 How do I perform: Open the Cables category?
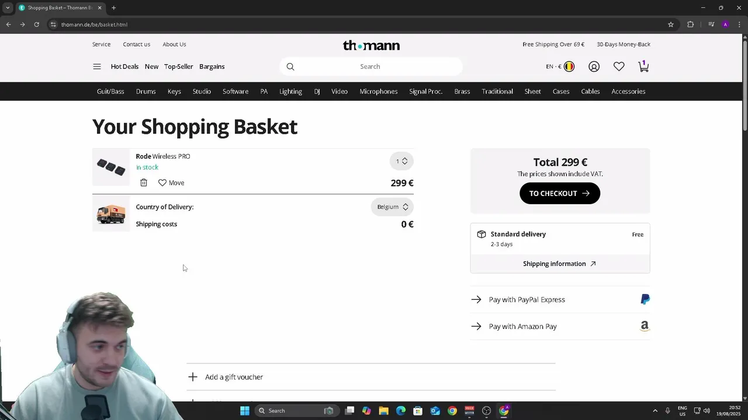590,92
